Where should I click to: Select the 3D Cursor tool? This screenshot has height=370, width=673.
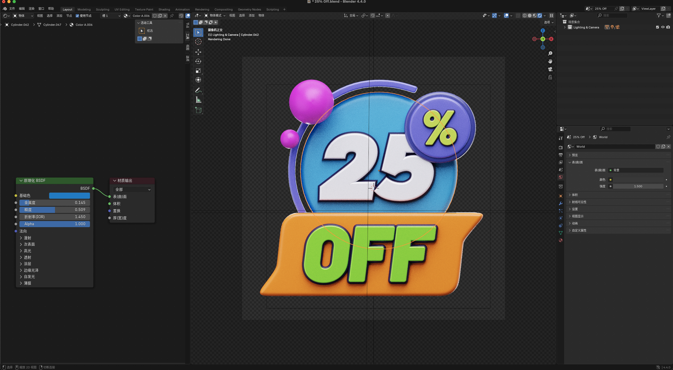(198, 42)
